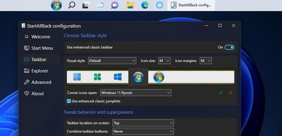Screen dimensions: 282x136
Task: Add custom start button with green plus
Action: pos(221,93)
